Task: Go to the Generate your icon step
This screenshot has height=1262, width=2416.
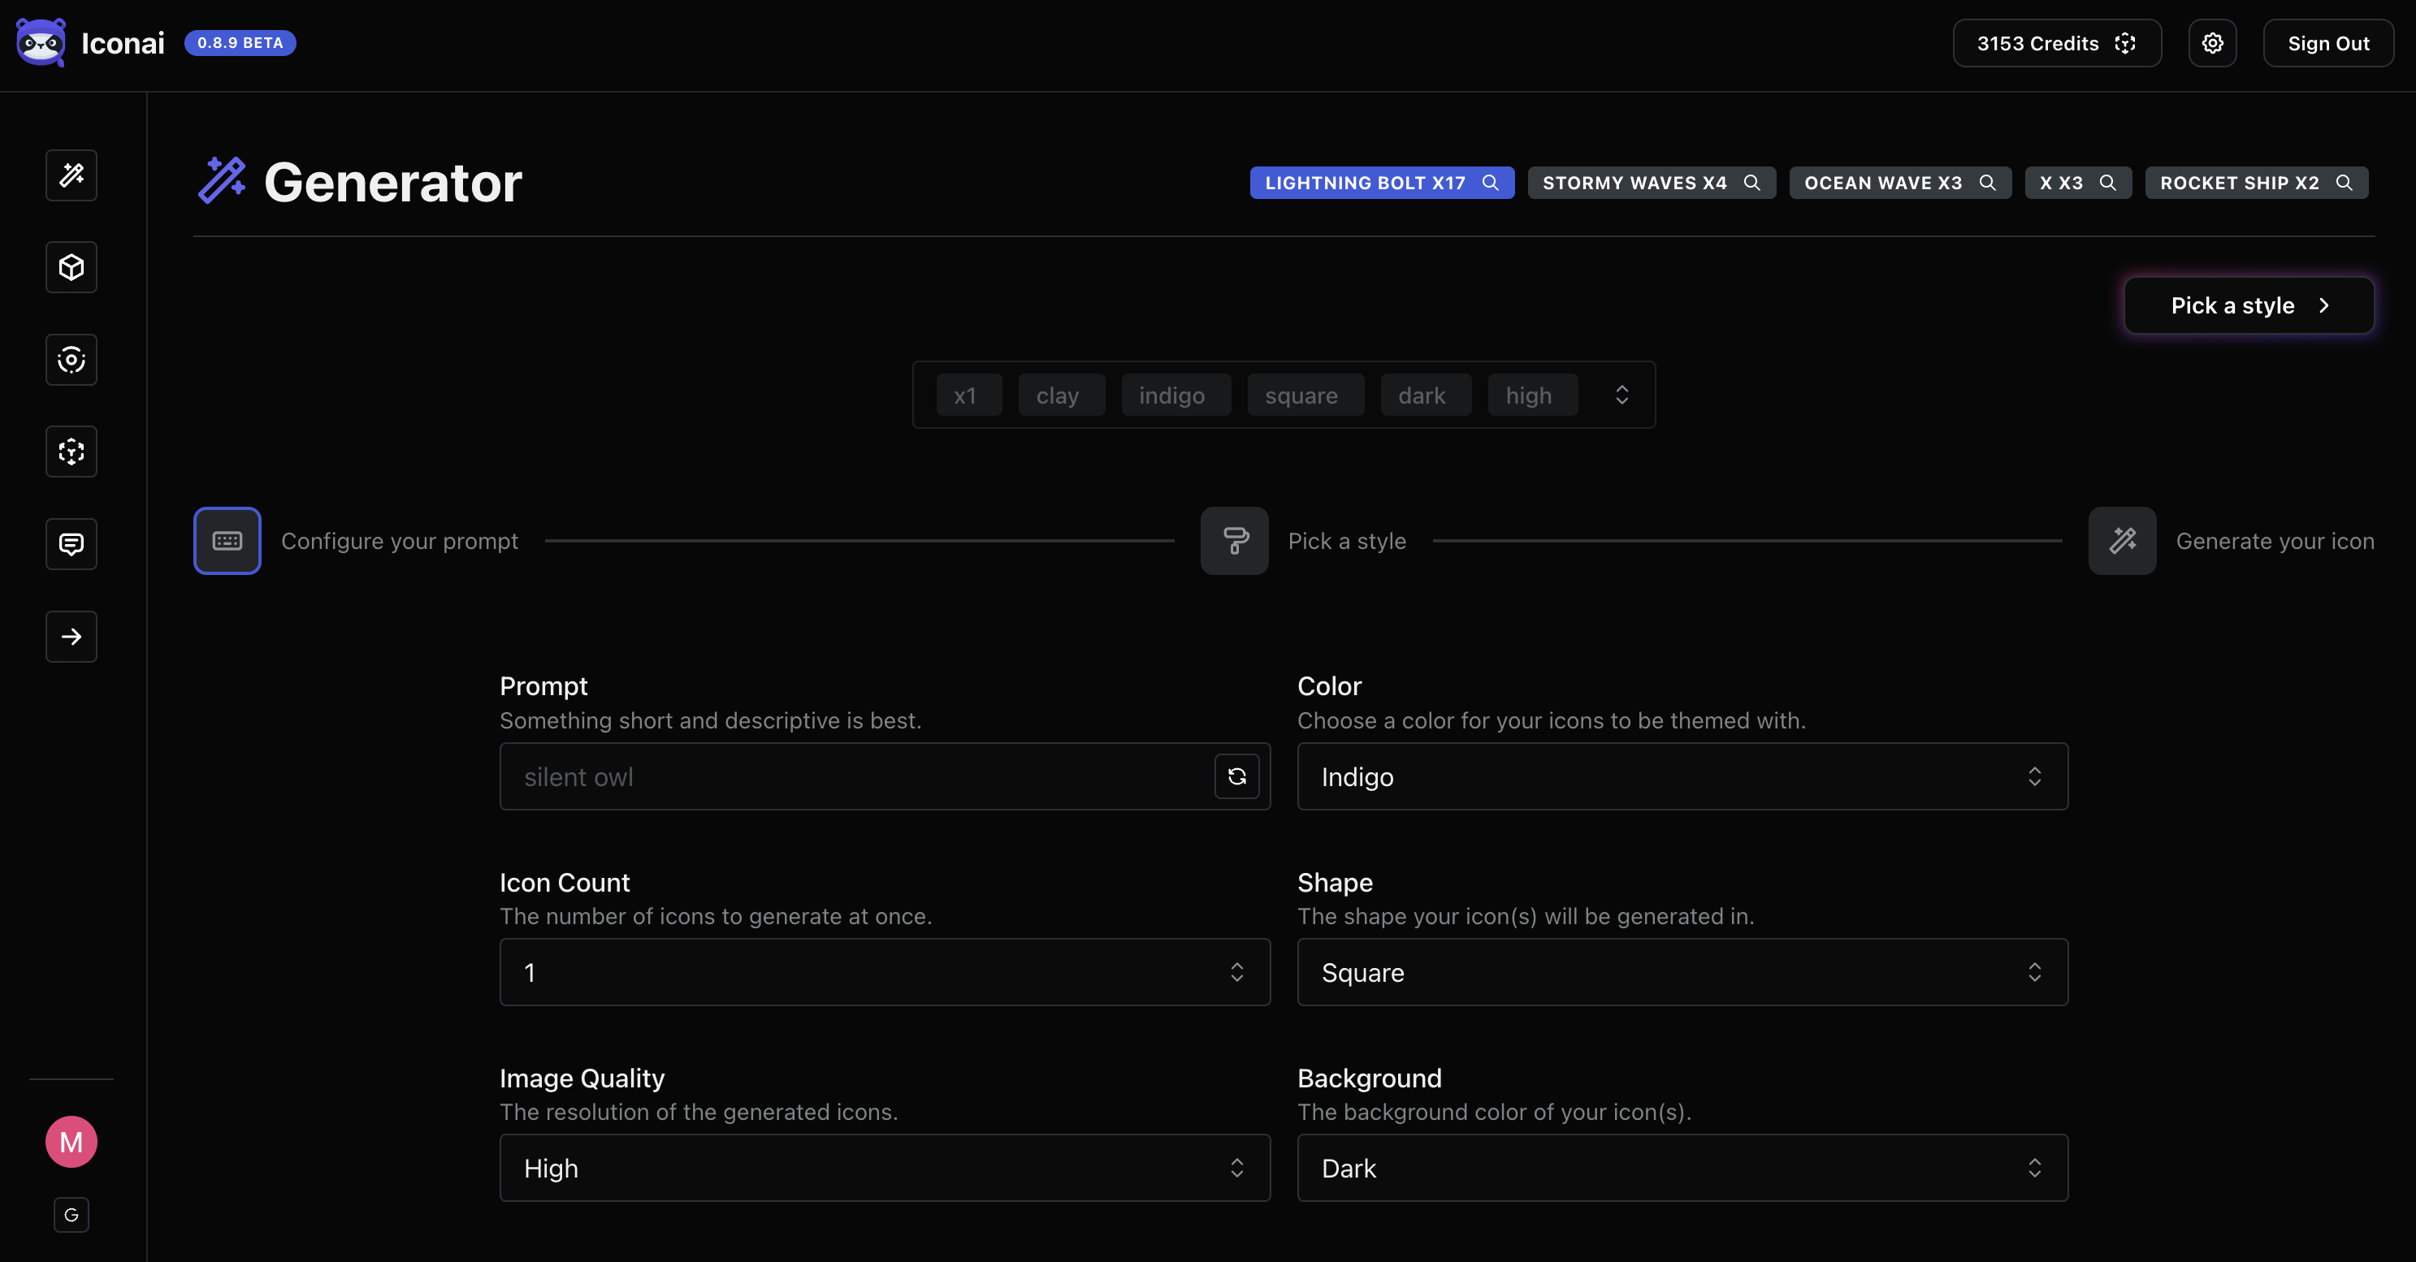Action: tap(2123, 541)
